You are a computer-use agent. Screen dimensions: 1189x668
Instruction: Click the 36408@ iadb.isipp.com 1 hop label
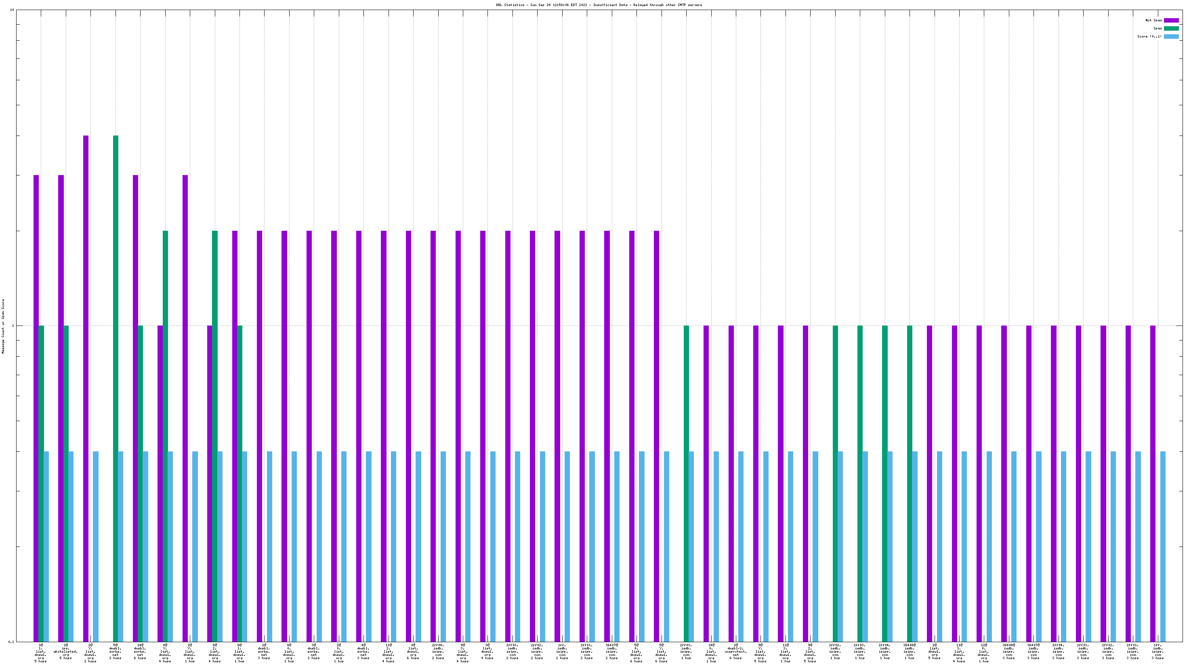click(x=909, y=651)
